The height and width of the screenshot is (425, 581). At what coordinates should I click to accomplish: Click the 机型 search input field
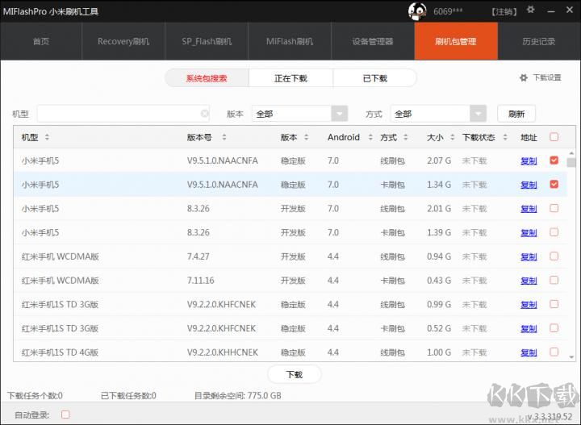(117, 114)
